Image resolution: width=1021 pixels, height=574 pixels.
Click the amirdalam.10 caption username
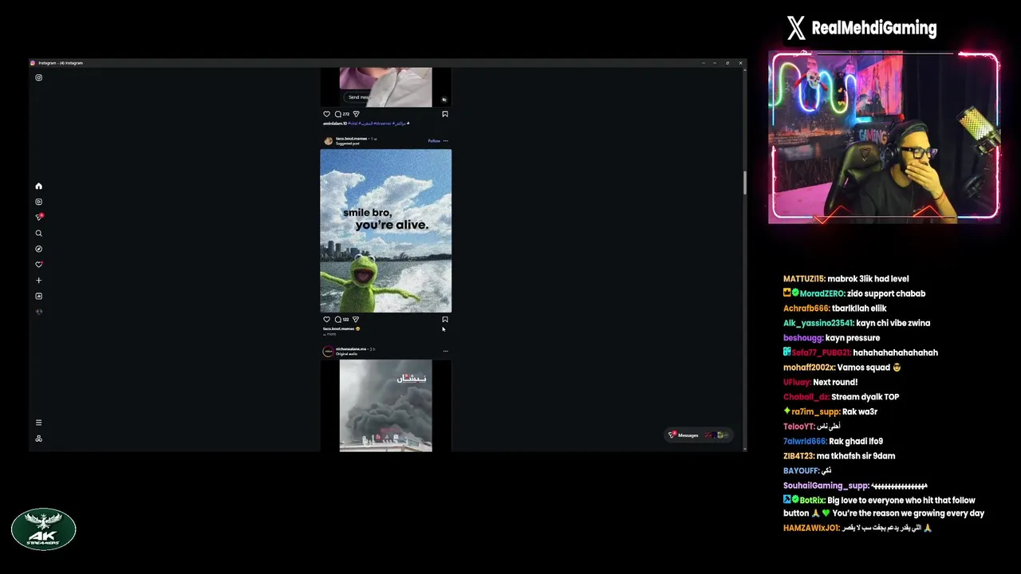[x=335, y=124]
